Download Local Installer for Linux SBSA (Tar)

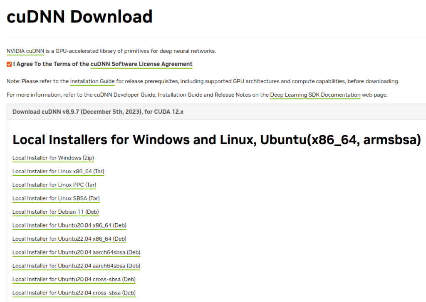(x=56, y=198)
